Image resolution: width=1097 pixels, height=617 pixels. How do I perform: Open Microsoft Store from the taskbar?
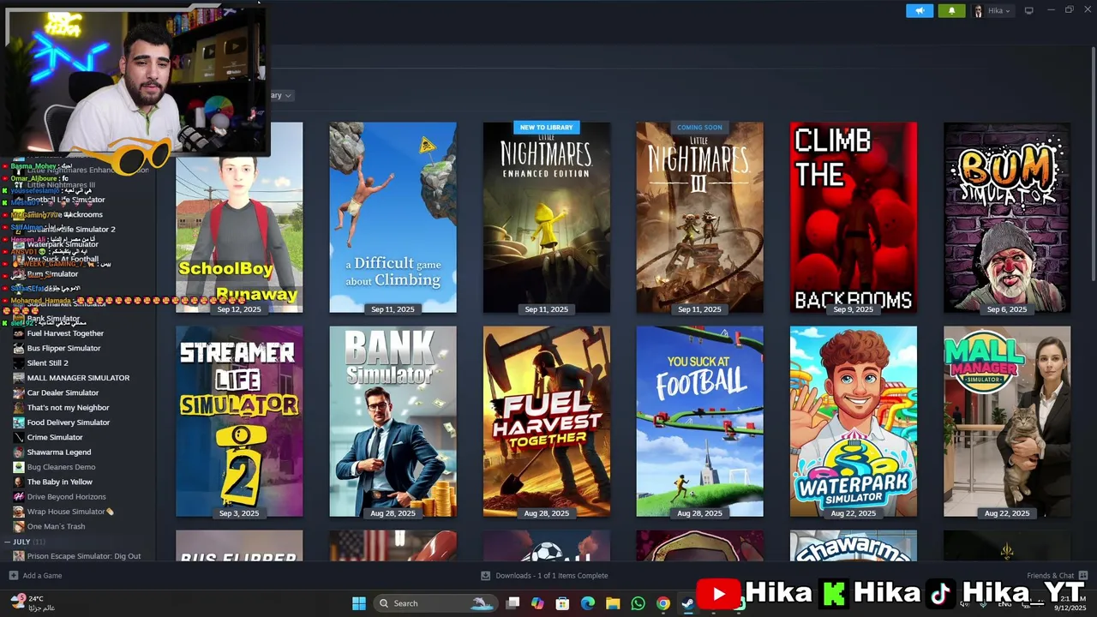pos(562,603)
